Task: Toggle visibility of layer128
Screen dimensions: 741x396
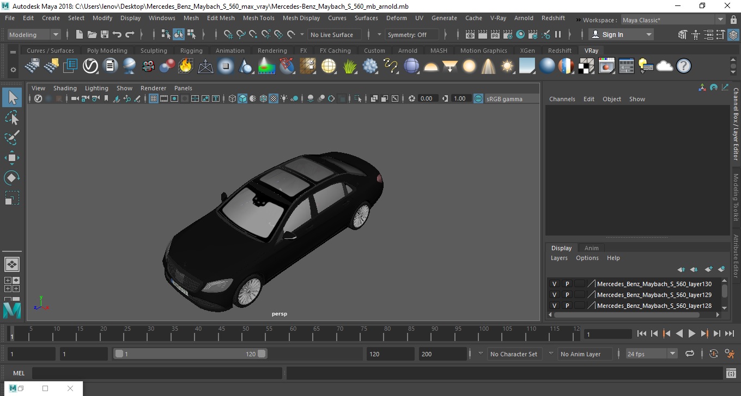Action: coord(555,306)
